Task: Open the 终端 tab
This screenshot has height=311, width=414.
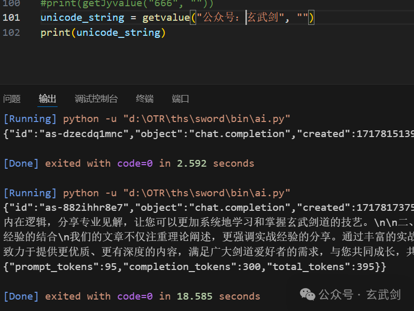Action: (x=145, y=99)
